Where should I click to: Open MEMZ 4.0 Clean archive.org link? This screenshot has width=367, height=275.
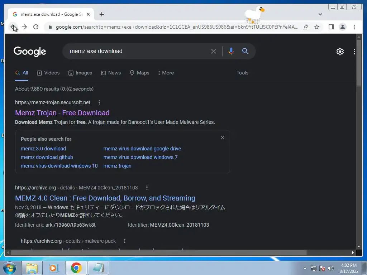tap(105, 198)
